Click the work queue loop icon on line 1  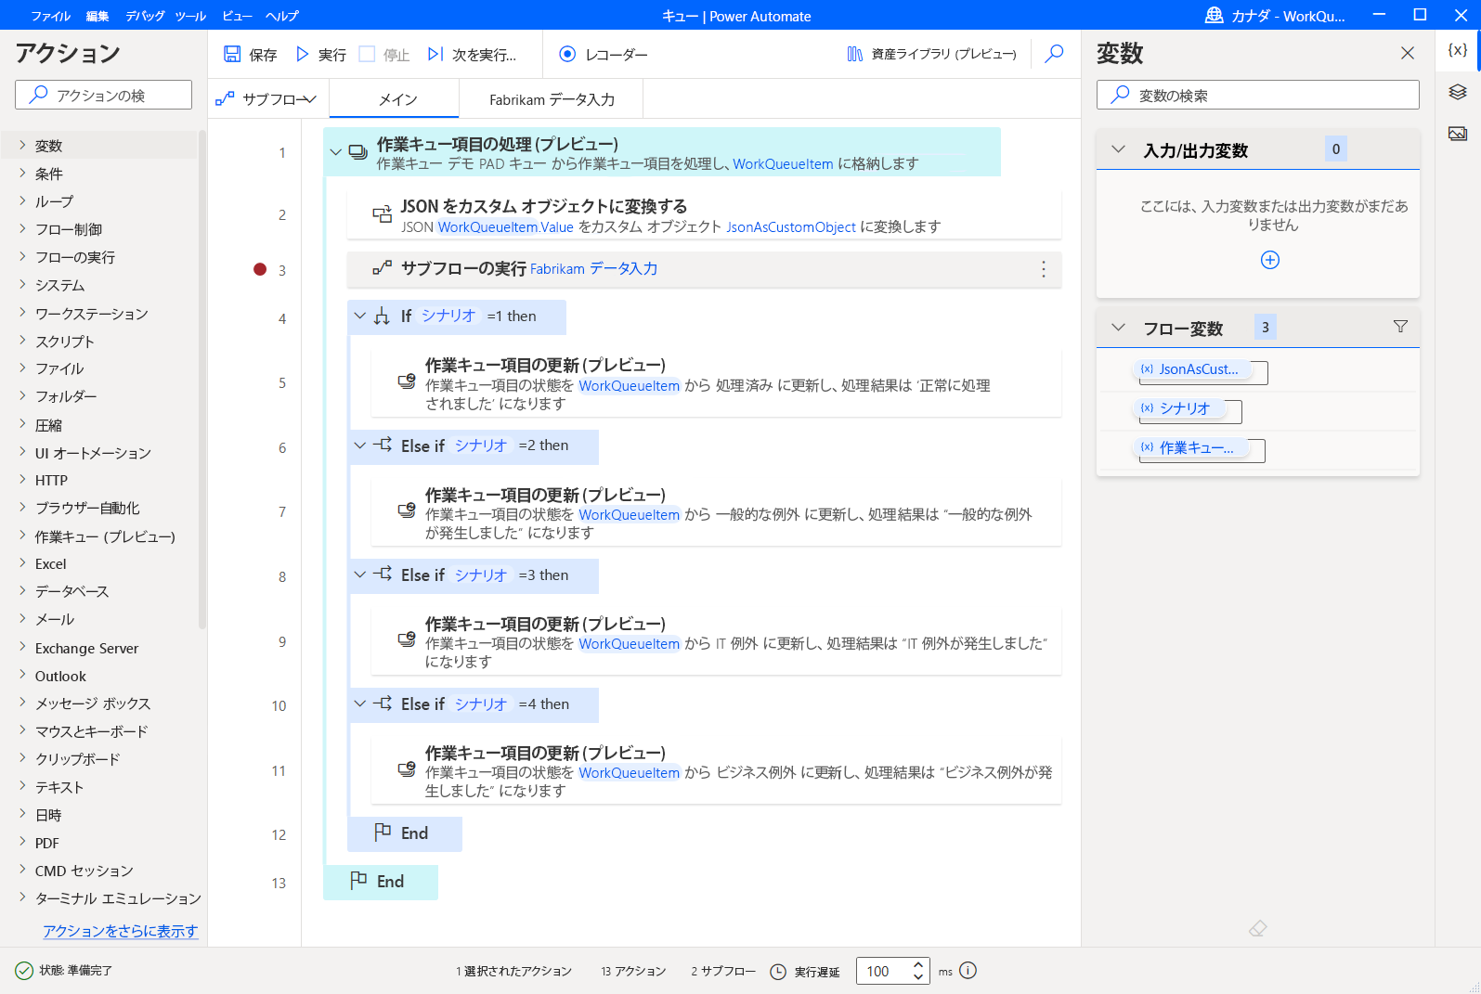coord(357,152)
